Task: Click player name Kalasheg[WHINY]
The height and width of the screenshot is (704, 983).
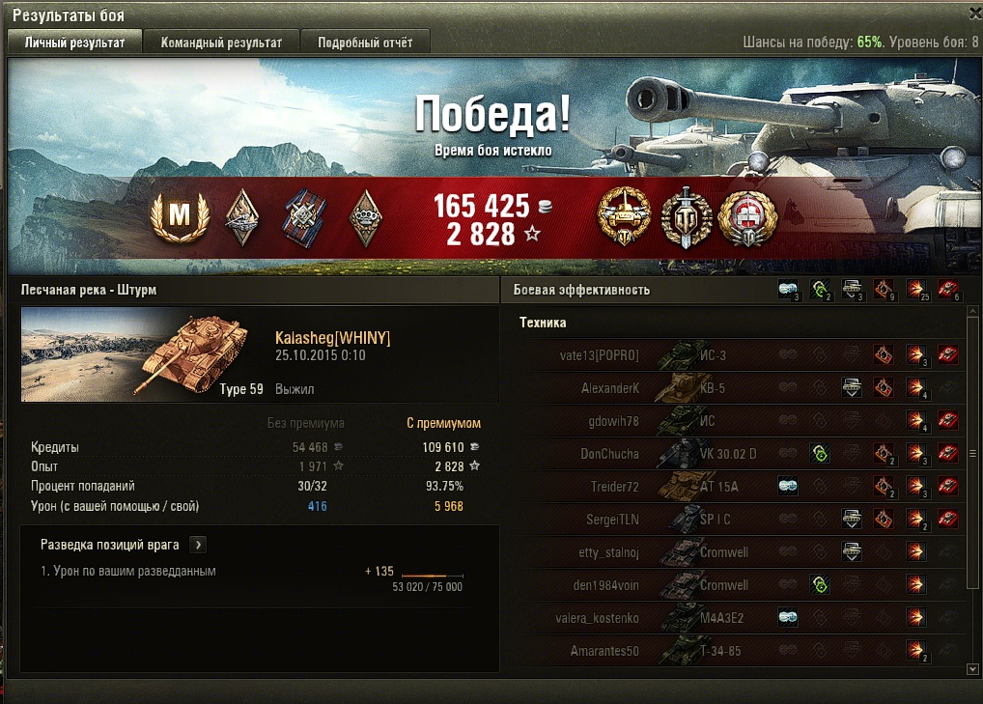Action: click(332, 337)
